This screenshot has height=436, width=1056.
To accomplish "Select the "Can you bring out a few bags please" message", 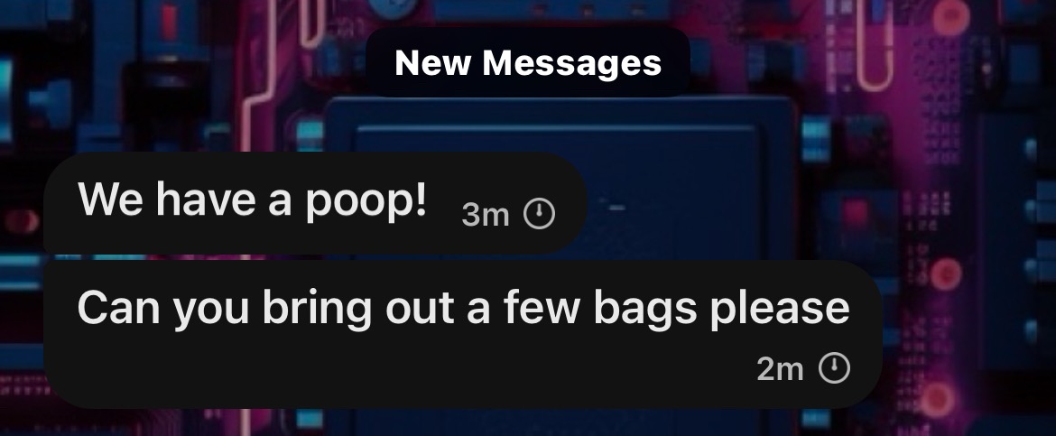I will point(463,334).
